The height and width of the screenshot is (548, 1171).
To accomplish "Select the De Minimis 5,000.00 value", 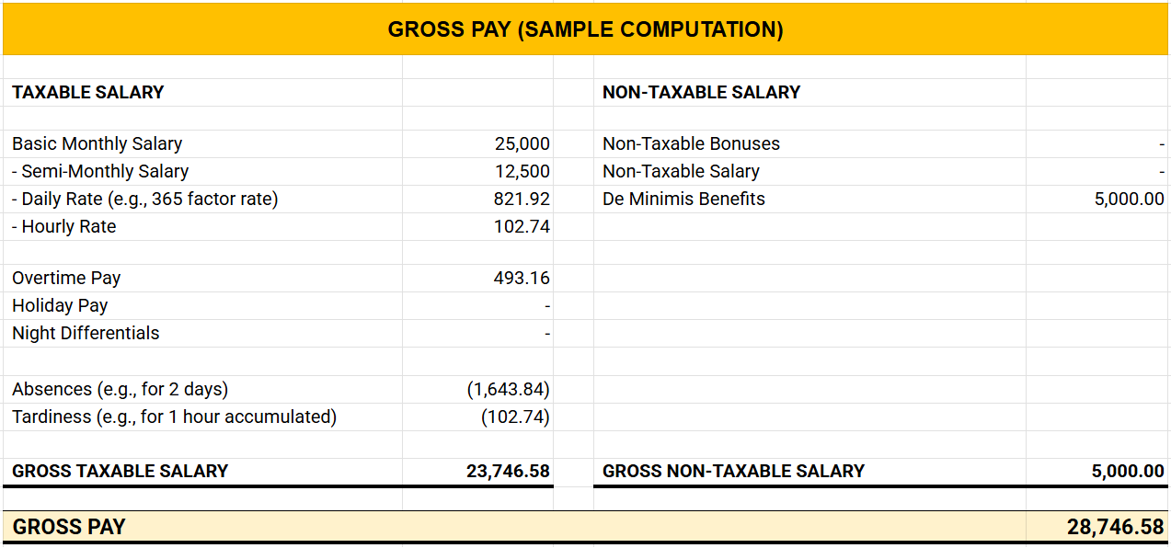I will coord(1129,199).
